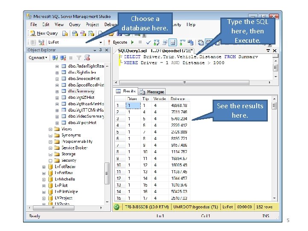Open Object Explorer window position dropdown arrow

pos(95,50)
